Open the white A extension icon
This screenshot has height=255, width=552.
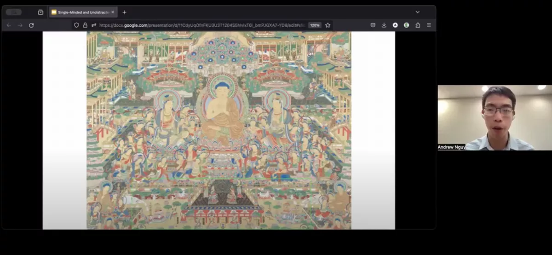point(395,25)
